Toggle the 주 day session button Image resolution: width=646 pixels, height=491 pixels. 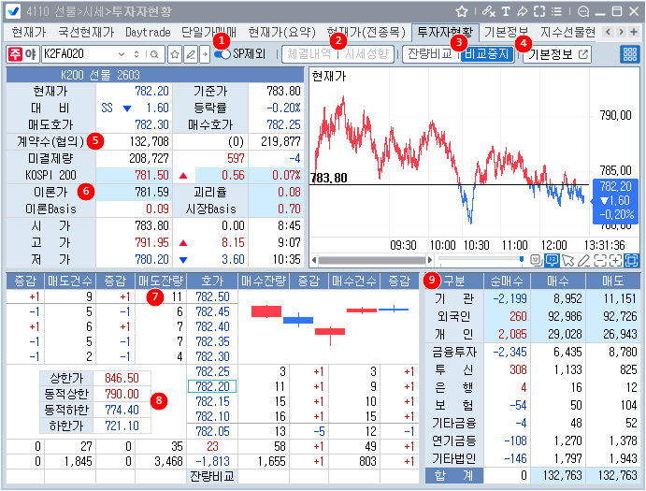[16, 54]
